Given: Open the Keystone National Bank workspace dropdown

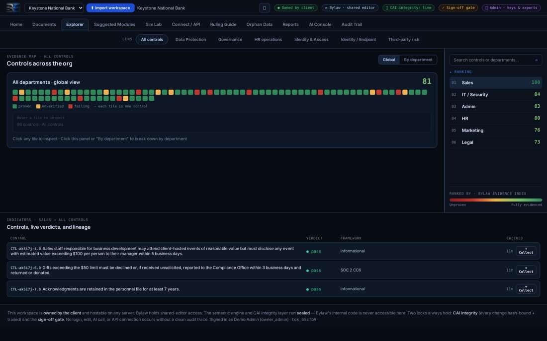Looking at the screenshot, I should point(54,7).
